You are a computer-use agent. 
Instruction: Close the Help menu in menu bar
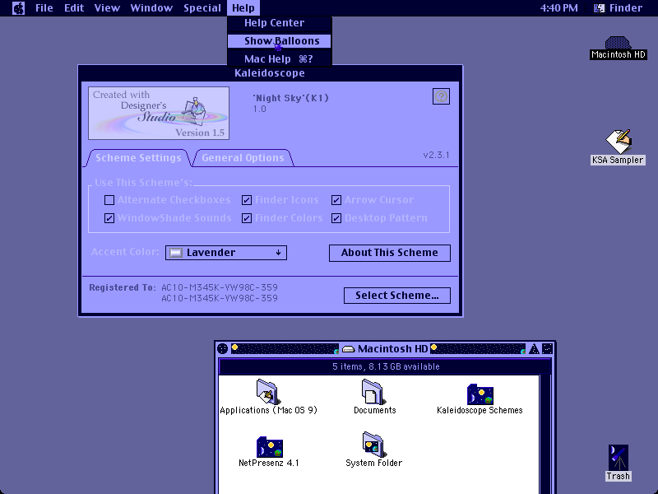click(243, 8)
